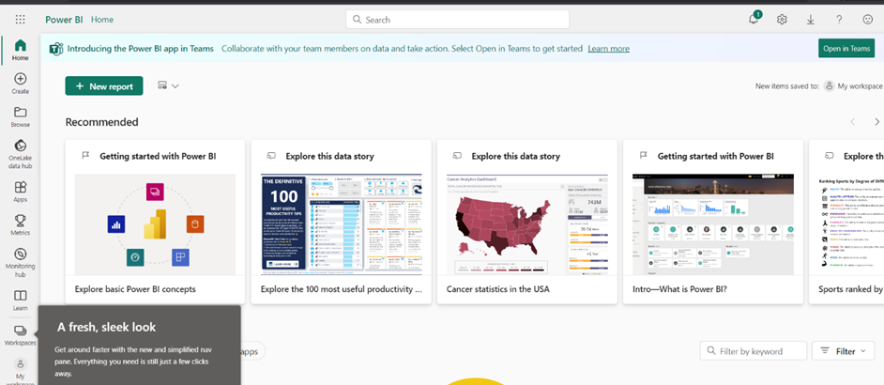Viewport: 884px width, 385px height.
Task: Click the data story icon on productivity tips card
Action: tap(272, 156)
